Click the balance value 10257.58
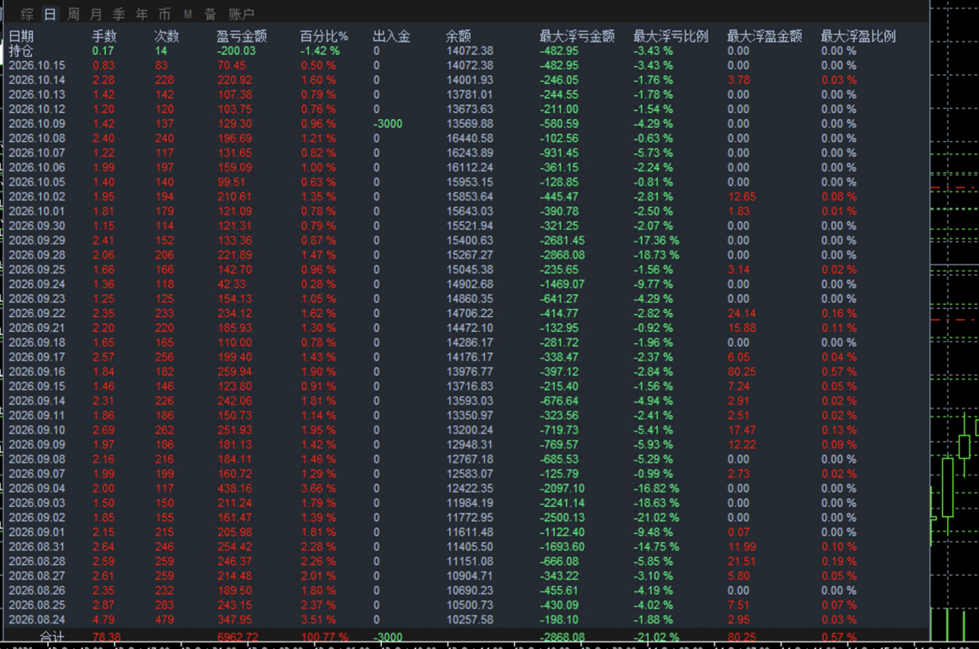979x649 pixels. pyautogui.click(x=470, y=620)
